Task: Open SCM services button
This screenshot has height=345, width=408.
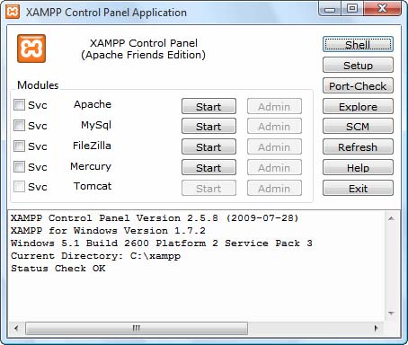Action: pyautogui.click(x=358, y=126)
